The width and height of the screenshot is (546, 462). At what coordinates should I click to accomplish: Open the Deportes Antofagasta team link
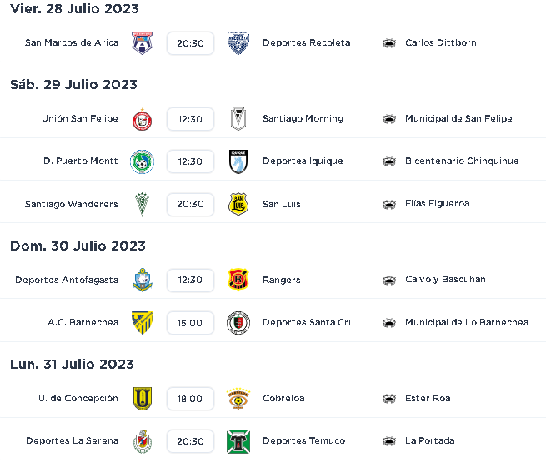67,280
